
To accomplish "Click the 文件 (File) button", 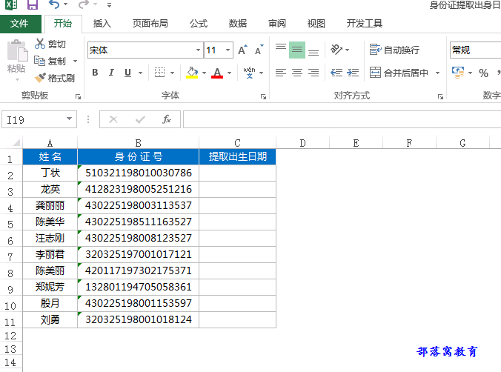I will click(x=20, y=24).
